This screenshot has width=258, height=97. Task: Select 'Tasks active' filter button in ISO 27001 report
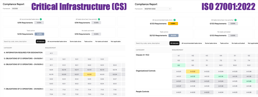pyautogui.click(x=224, y=43)
